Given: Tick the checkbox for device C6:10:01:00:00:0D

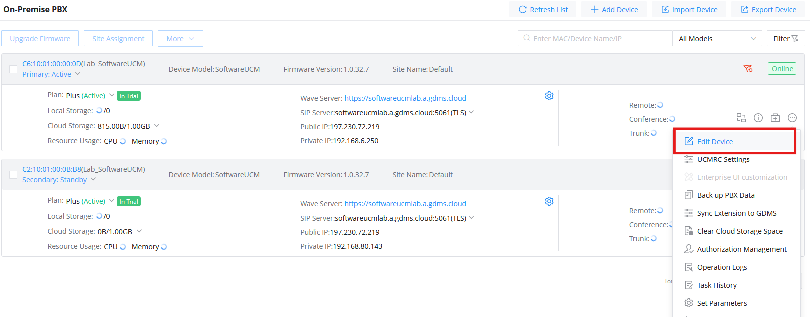Looking at the screenshot, I should (x=13, y=69).
